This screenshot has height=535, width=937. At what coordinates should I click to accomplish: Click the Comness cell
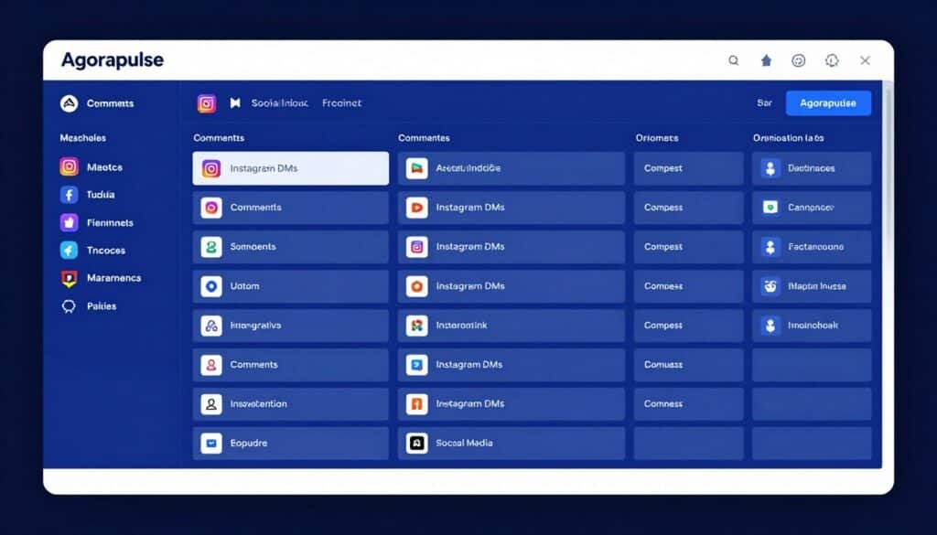coord(688,404)
